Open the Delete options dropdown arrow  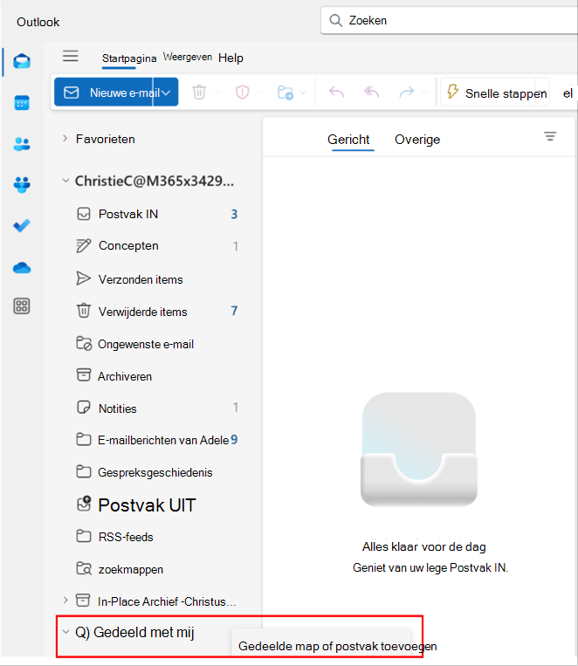pyautogui.click(x=217, y=93)
